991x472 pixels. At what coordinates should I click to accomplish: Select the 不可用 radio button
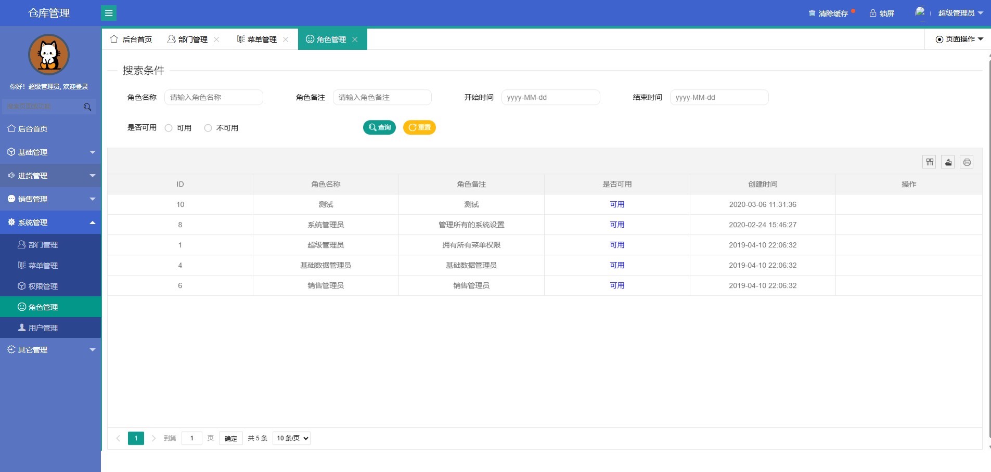tap(208, 128)
